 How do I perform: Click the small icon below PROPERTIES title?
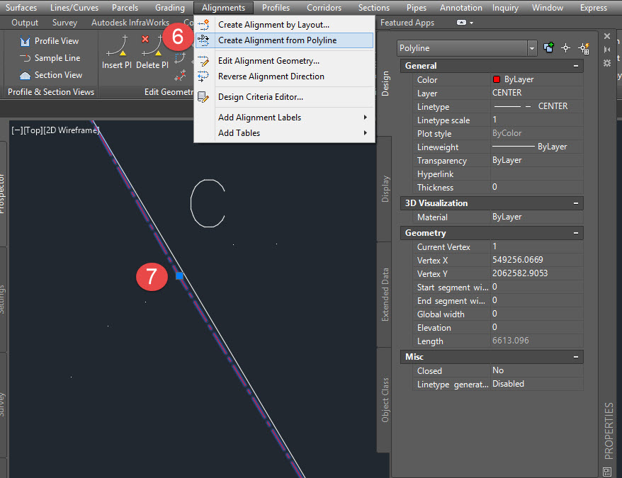coord(607,471)
